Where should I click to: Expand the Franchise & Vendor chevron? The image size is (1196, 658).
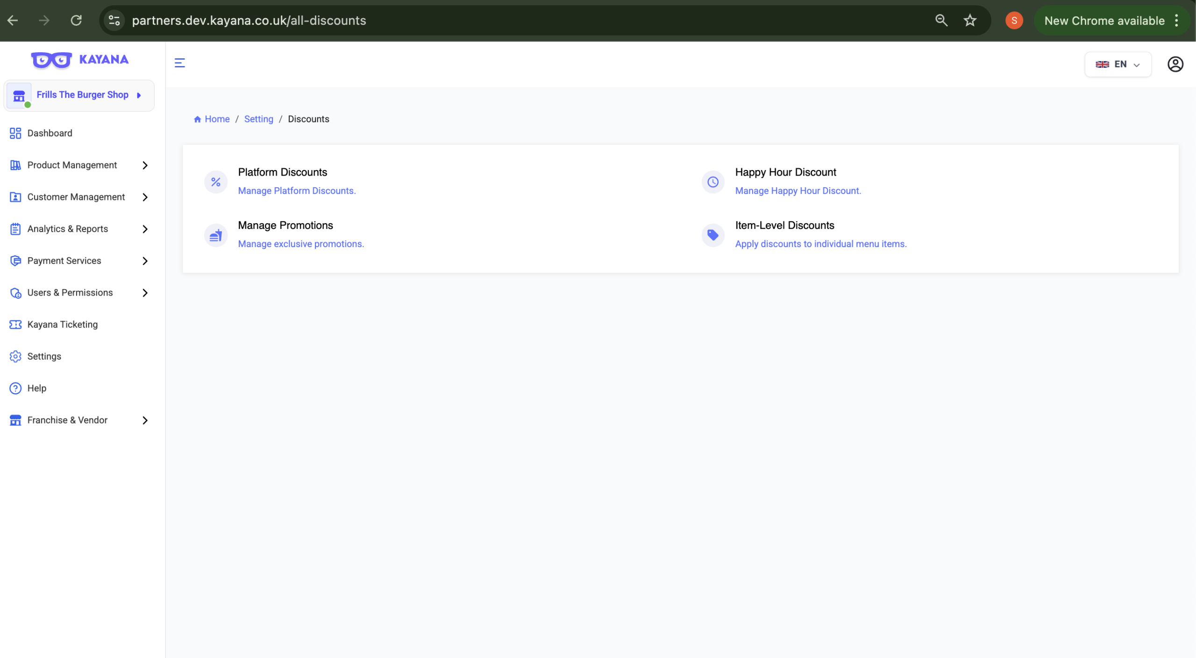pos(145,420)
